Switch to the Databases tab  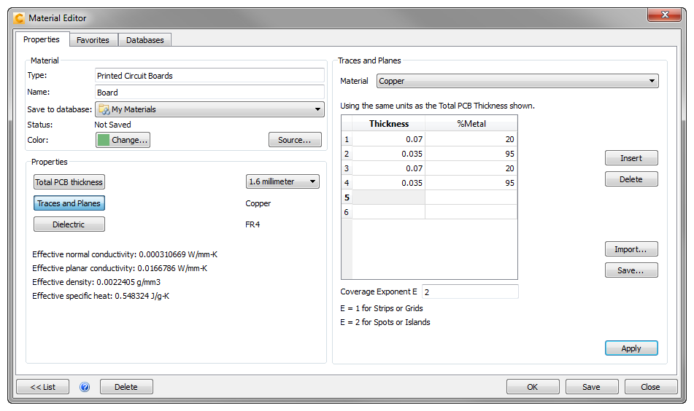[x=145, y=40]
